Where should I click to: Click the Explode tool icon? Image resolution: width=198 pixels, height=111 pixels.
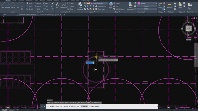pyautogui.click(x=52, y=6)
